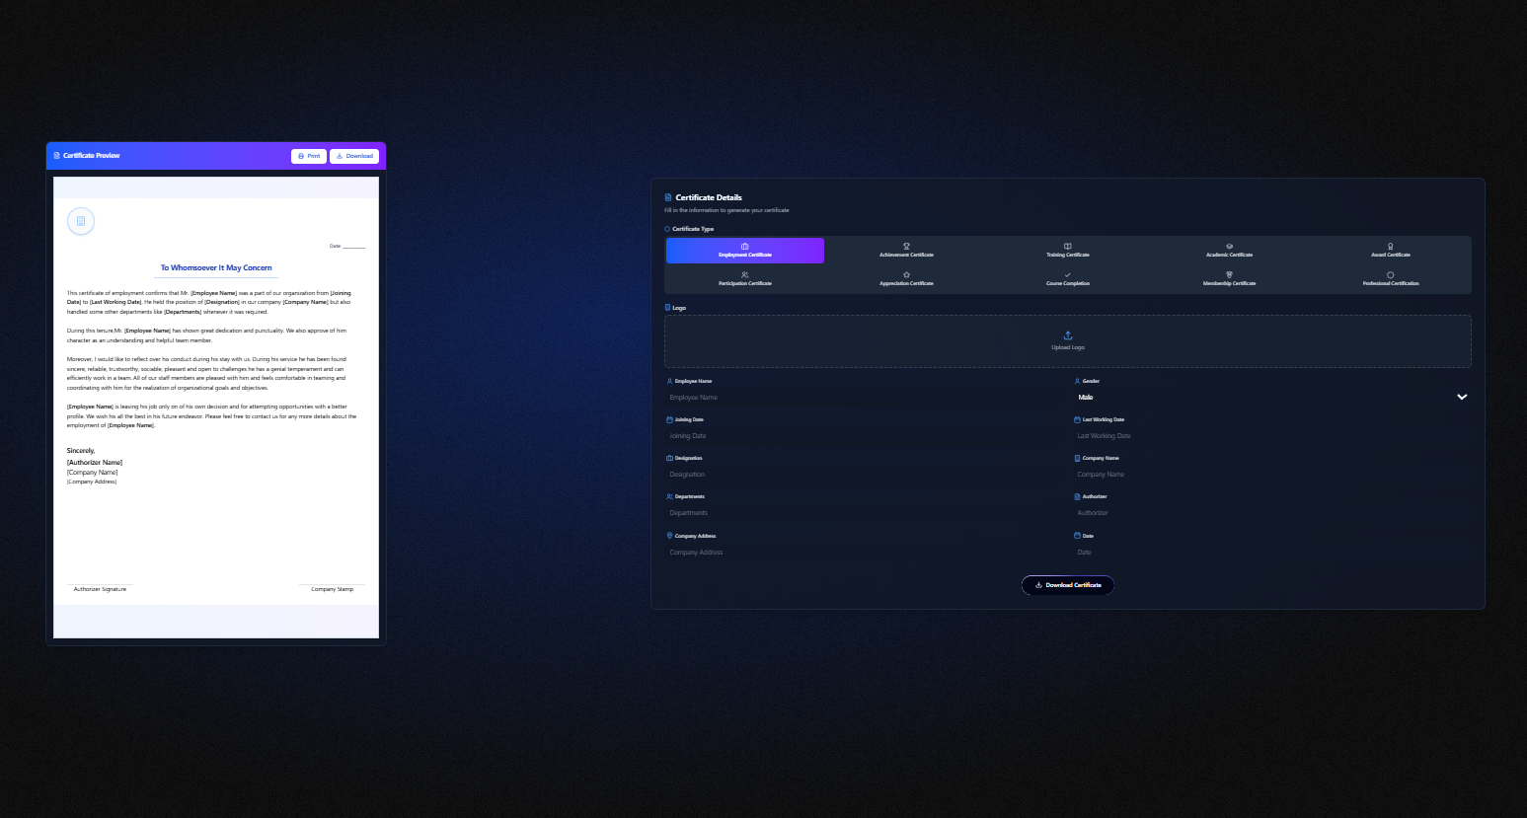The height and width of the screenshot is (818, 1527).
Task: Click the building logo placeholder on certificate
Action: (81, 221)
